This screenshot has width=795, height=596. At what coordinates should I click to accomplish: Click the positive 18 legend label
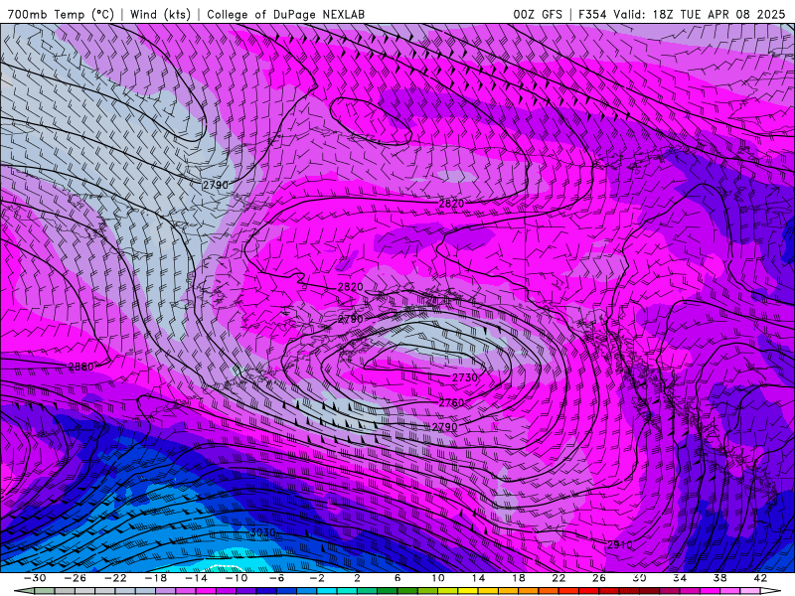point(518,578)
